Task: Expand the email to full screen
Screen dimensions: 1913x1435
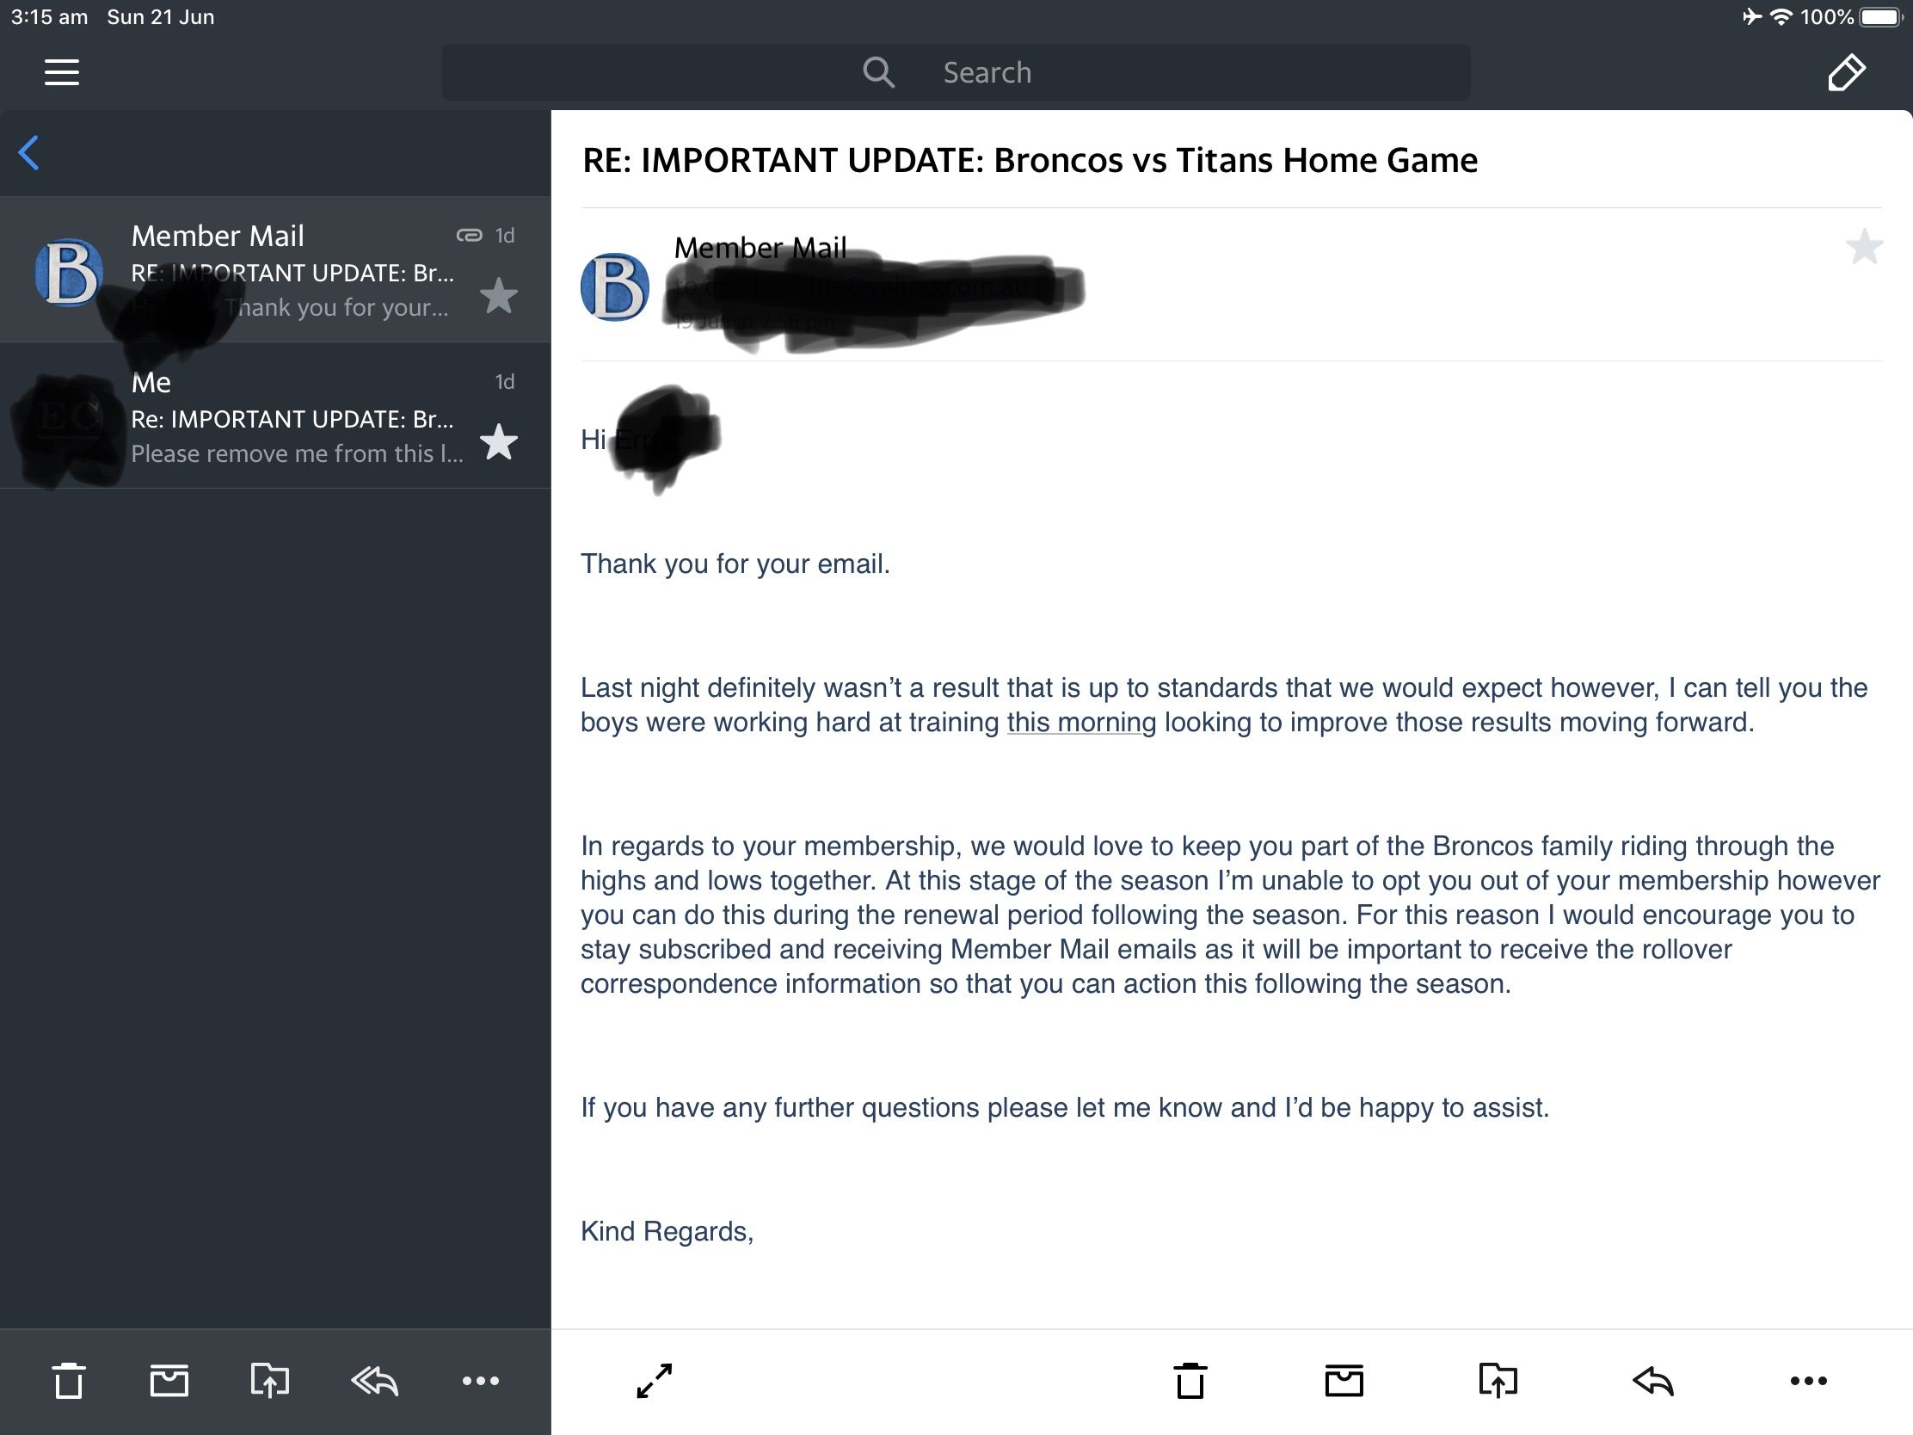Action: 655,1381
